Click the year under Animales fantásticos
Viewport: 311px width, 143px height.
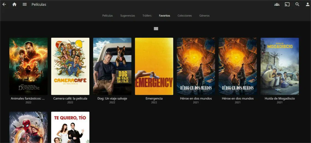(28, 103)
